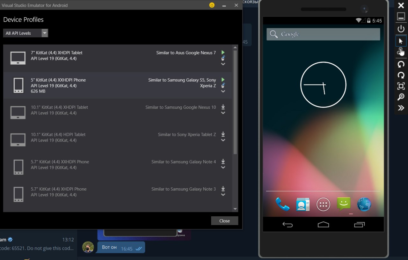
Task: Click the Close button in Device Profiles
Action: coord(224,221)
